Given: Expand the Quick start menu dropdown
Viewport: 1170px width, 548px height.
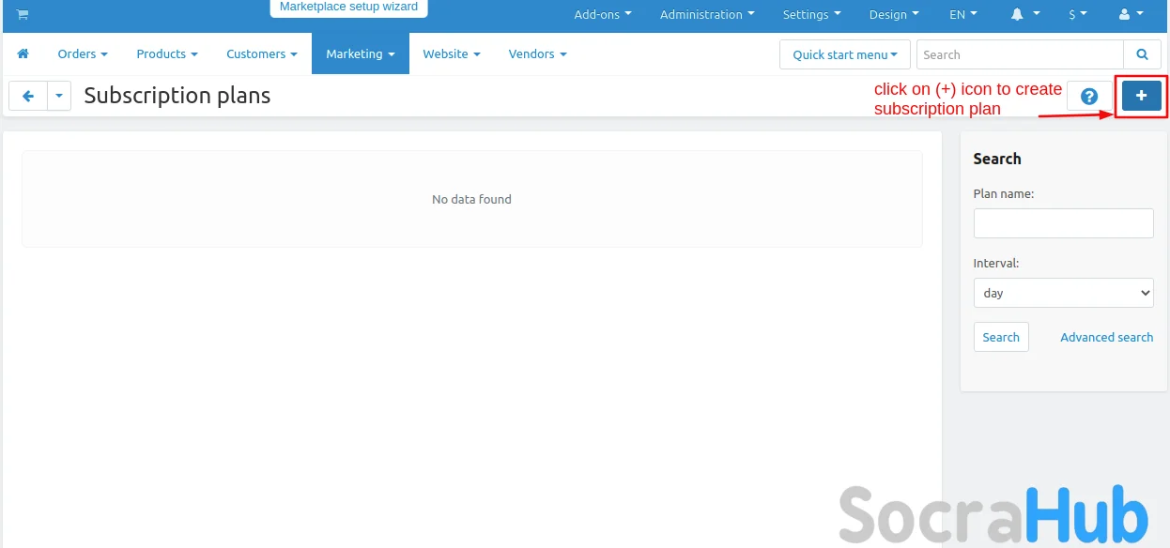Looking at the screenshot, I should click(844, 54).
